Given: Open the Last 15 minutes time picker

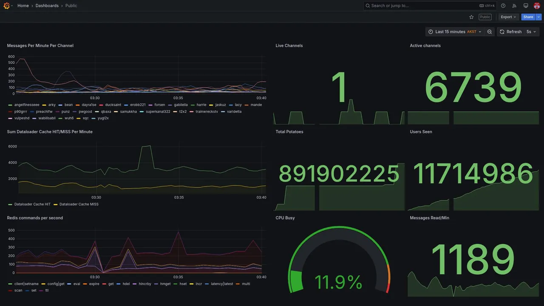Looking at the screenshot, I should coord(455,32).
